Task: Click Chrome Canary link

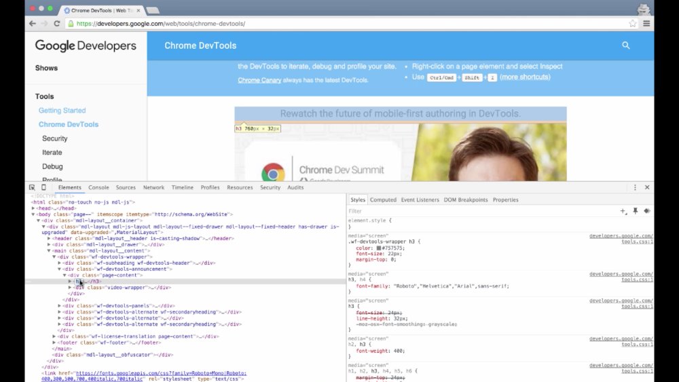Action: pos(259,80)
